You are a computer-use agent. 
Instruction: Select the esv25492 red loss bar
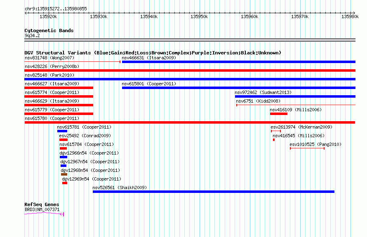click(64, 140)
